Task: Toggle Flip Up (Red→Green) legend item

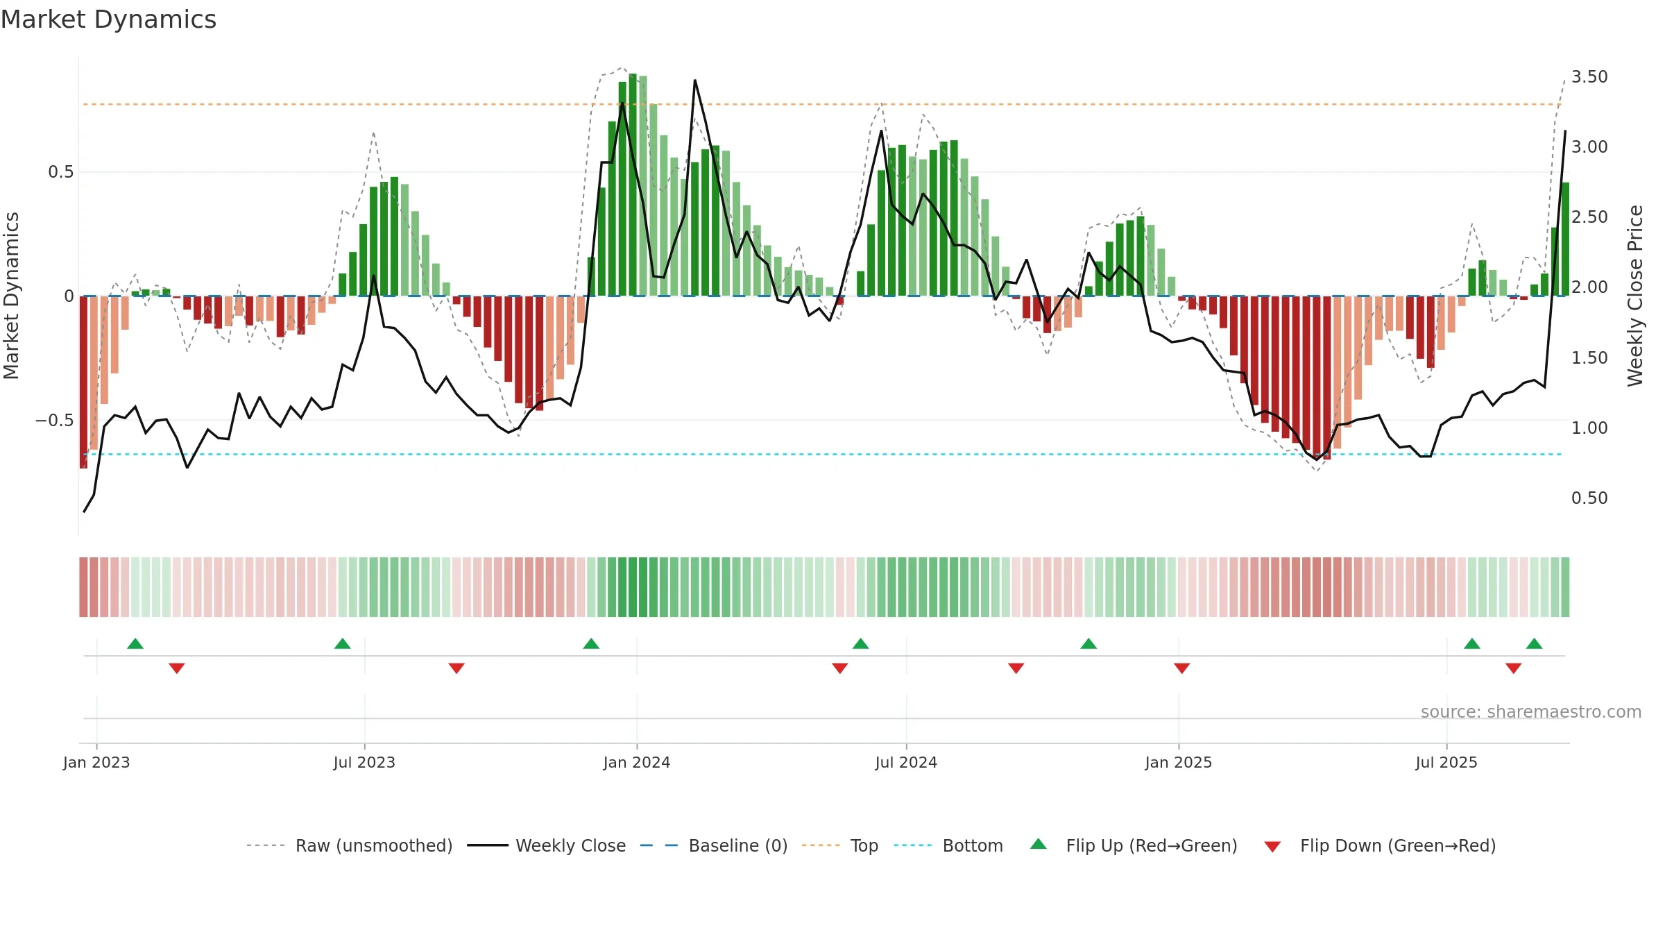Action: point(1134,845)
